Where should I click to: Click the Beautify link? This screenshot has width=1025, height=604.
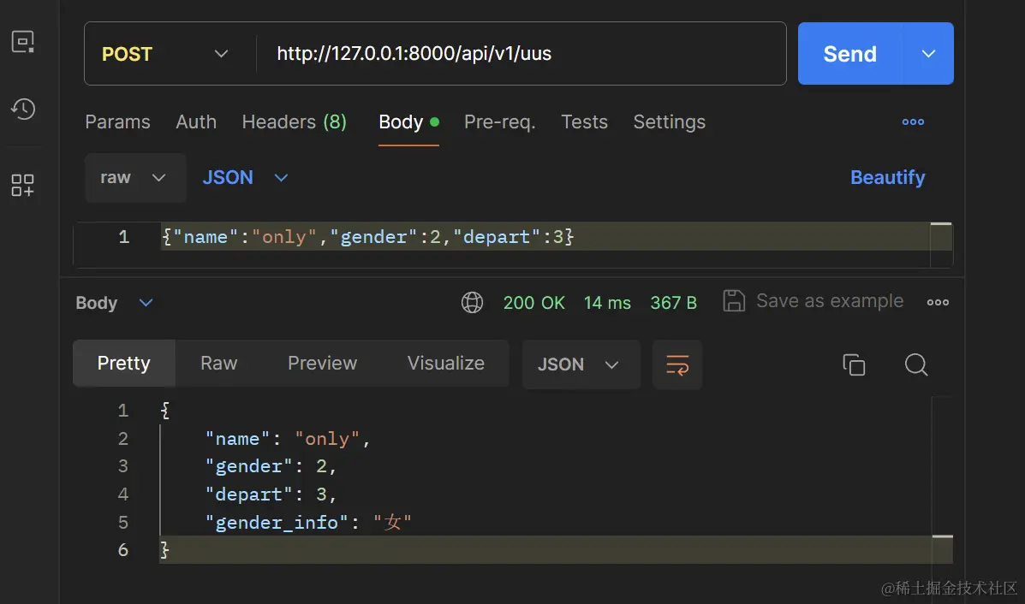887,178
